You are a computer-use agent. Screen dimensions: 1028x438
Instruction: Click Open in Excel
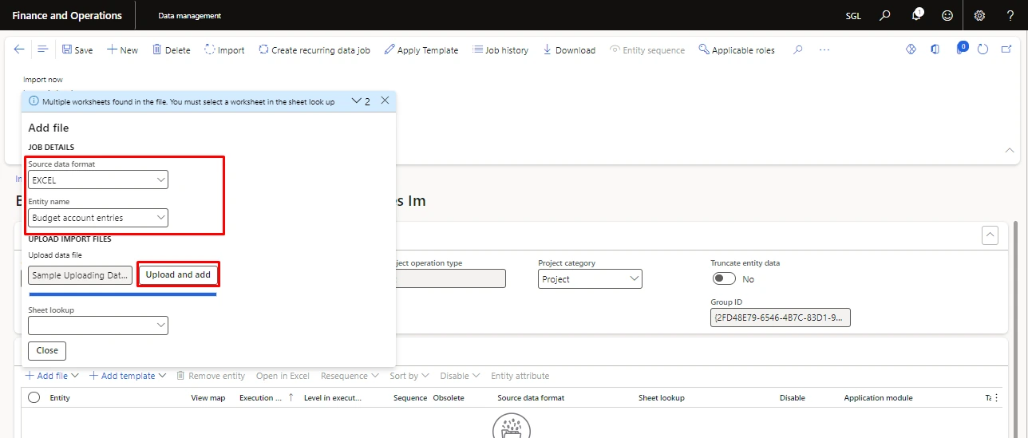(x=283, y=376)
